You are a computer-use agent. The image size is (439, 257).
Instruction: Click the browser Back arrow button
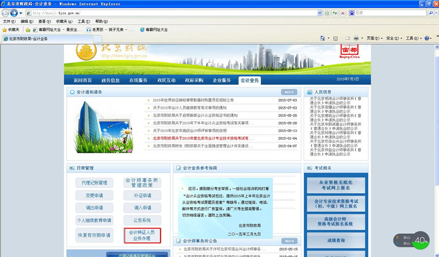click(x=5, y=13)
